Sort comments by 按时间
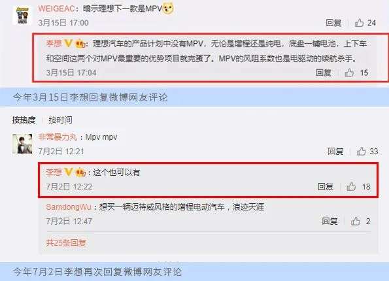 tap(60, 120)
